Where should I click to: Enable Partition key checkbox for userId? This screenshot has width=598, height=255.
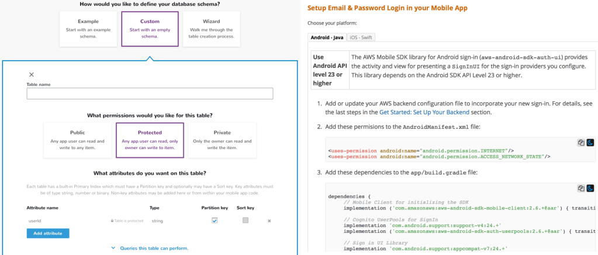[215, 220]
